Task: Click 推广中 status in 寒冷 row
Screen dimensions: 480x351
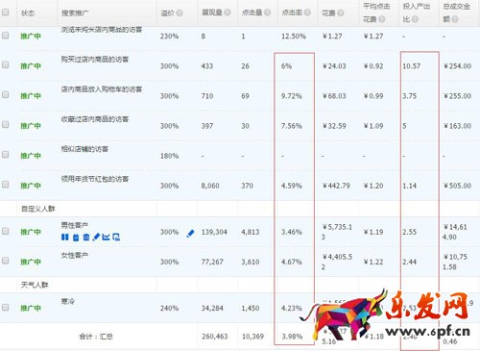Action: tap(31, 308)
